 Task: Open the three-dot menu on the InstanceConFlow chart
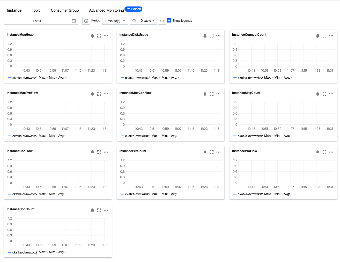[x=106, y=152]
